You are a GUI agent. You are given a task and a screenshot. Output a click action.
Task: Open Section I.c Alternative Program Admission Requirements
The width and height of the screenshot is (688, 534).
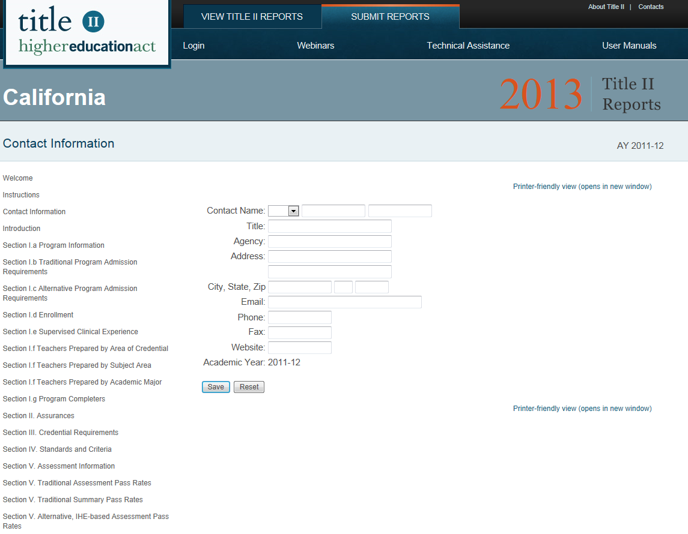(70, 293)
